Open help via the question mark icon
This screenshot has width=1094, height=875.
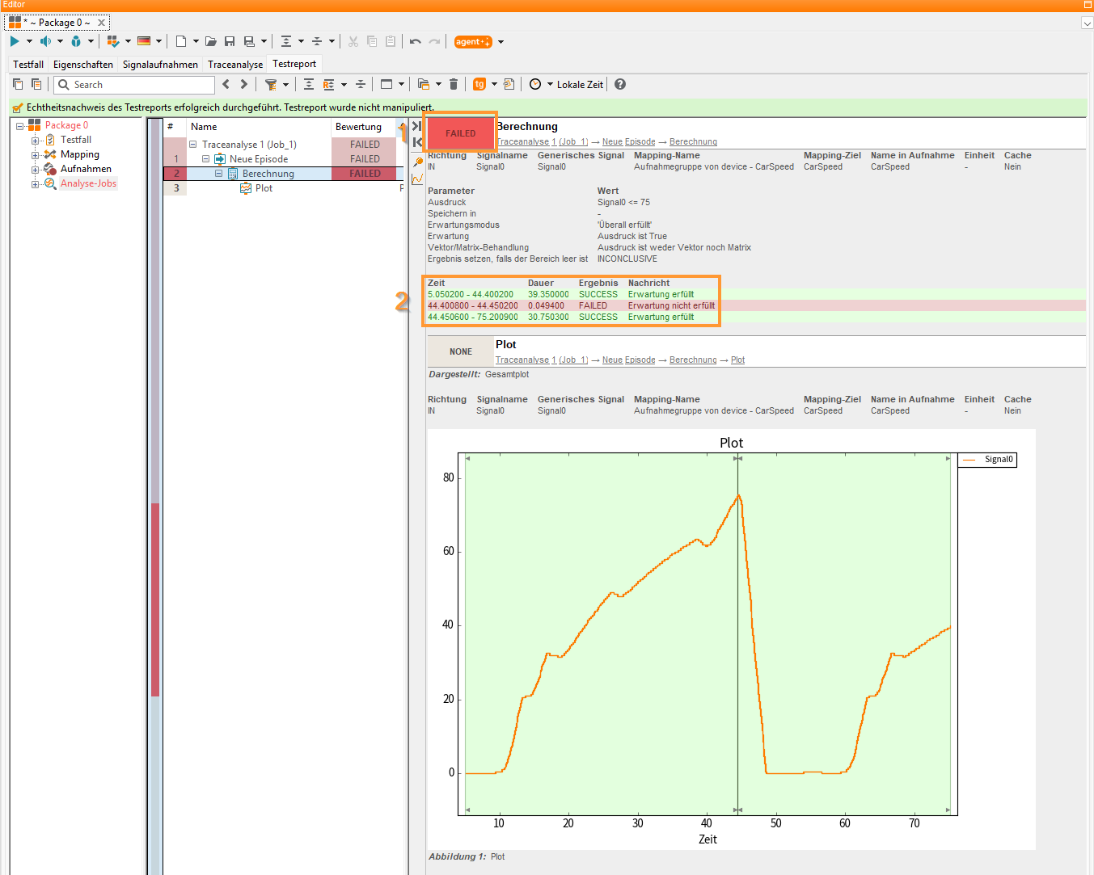(620, 84)
